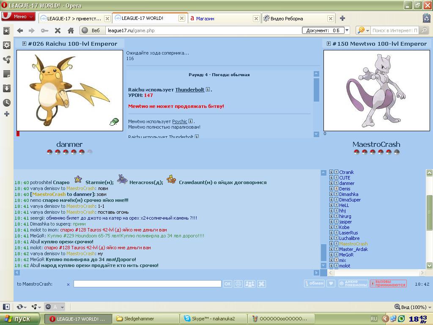Viewport: 433px width, 325px height.
Task: Open the notes panel in sidebar
Action: point(7,74)
